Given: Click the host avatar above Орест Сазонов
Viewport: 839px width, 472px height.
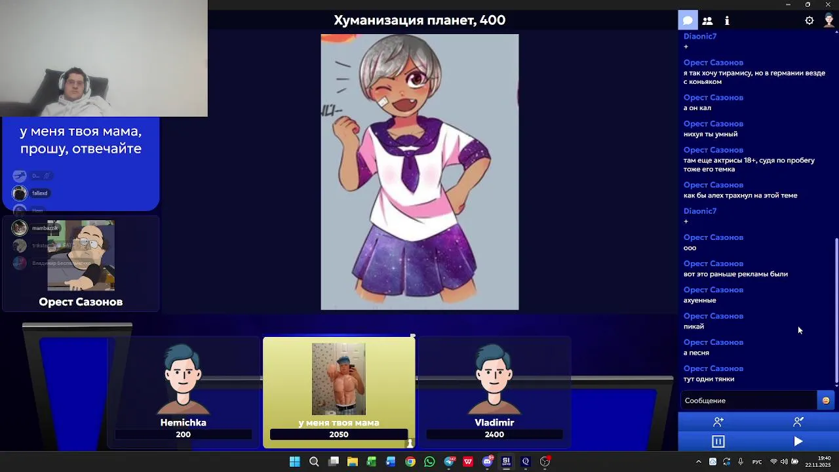Looking at the screenshot, I should pos(81,256).
